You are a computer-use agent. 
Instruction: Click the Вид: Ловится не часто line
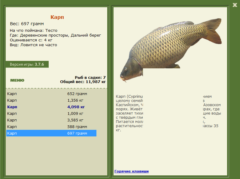pyautogui.click(x=33, y=45)
